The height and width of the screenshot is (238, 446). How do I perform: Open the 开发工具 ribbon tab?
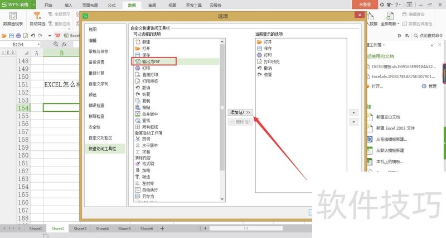(x=193, y=5)
